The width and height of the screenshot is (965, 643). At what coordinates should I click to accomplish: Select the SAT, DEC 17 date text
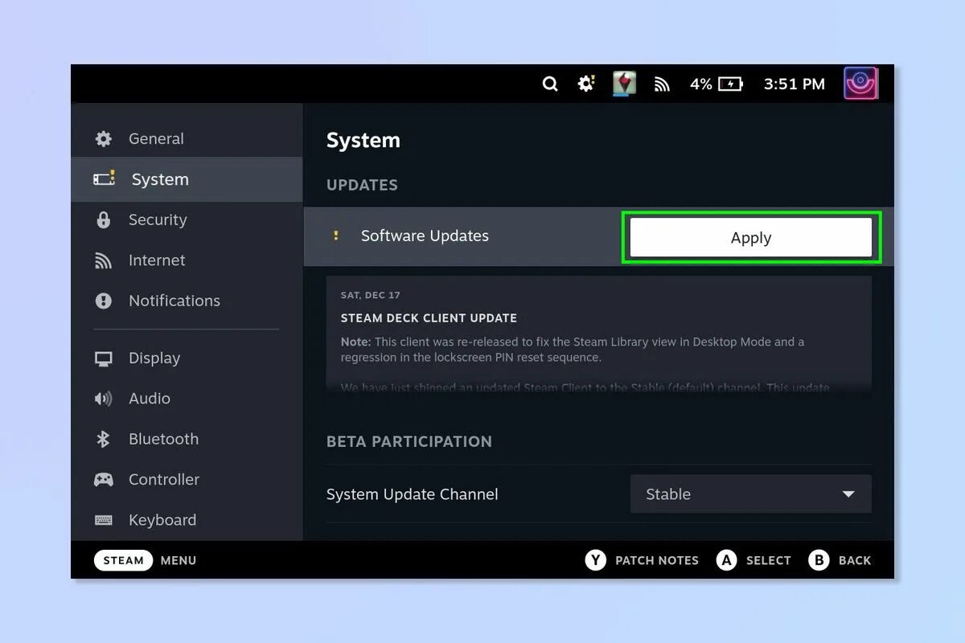pos(371,295)
